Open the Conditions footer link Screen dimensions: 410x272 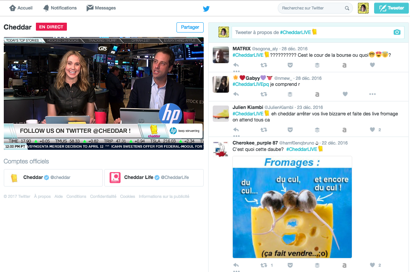(76, 196)
